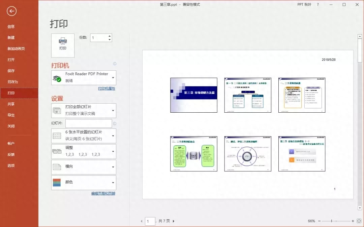The height and width of the screenshot is (227, 364).
Task: Select 另存为 in the left menu
Action: tap(12, 82)
